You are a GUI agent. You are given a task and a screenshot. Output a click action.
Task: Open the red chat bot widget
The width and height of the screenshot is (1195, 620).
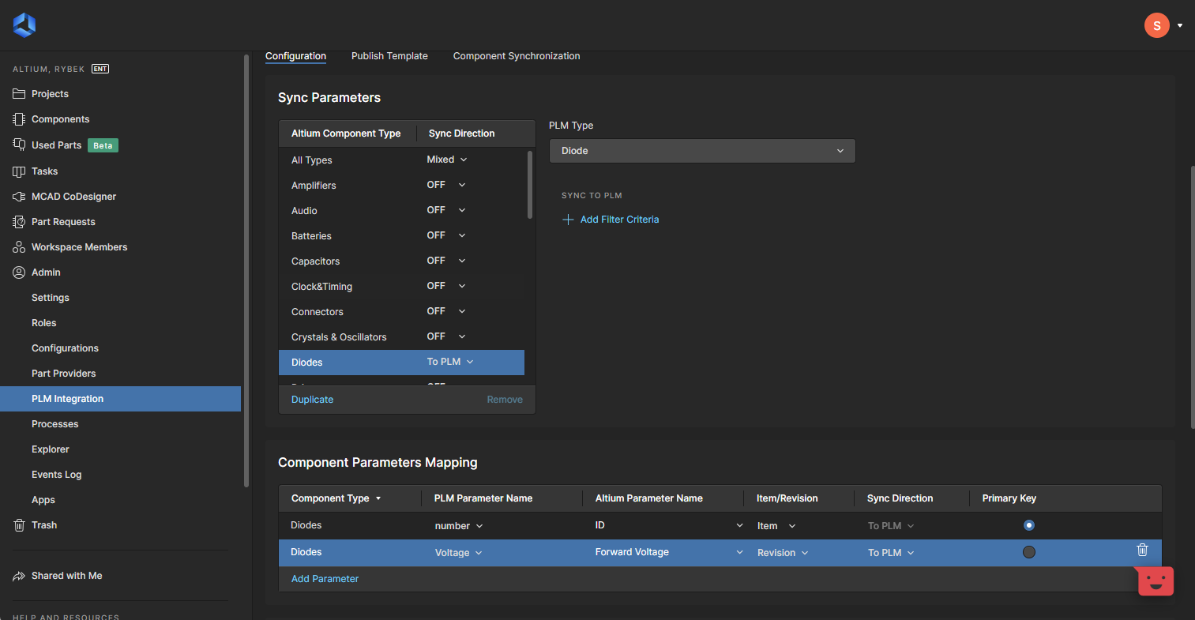pos(1156,581)
